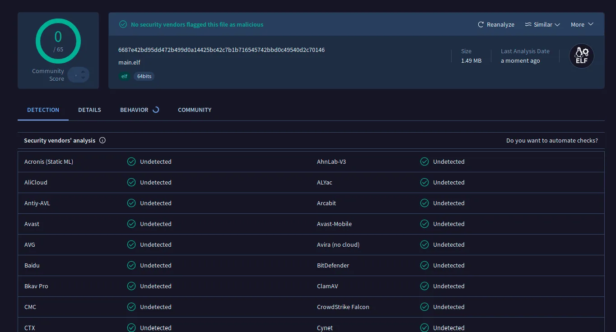
Task: Click the checkmark icon for AhnLab-V3
Action: [x=425, y=161]
